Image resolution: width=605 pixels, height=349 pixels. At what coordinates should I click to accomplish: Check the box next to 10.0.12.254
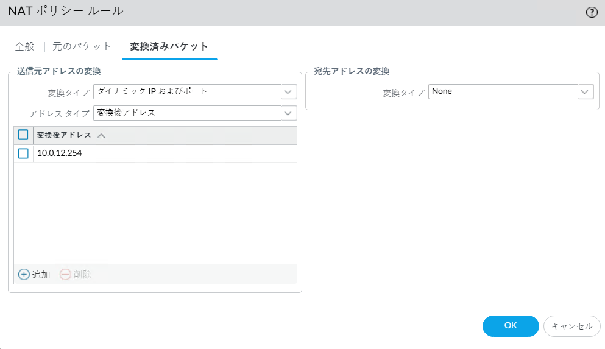[x=23, y=153]
